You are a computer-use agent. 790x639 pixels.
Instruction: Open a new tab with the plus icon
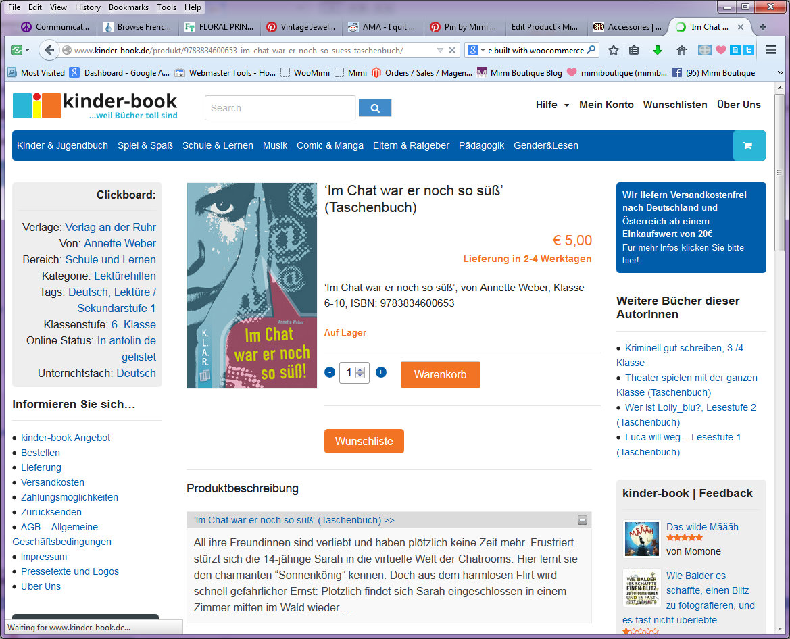[763, 27]
